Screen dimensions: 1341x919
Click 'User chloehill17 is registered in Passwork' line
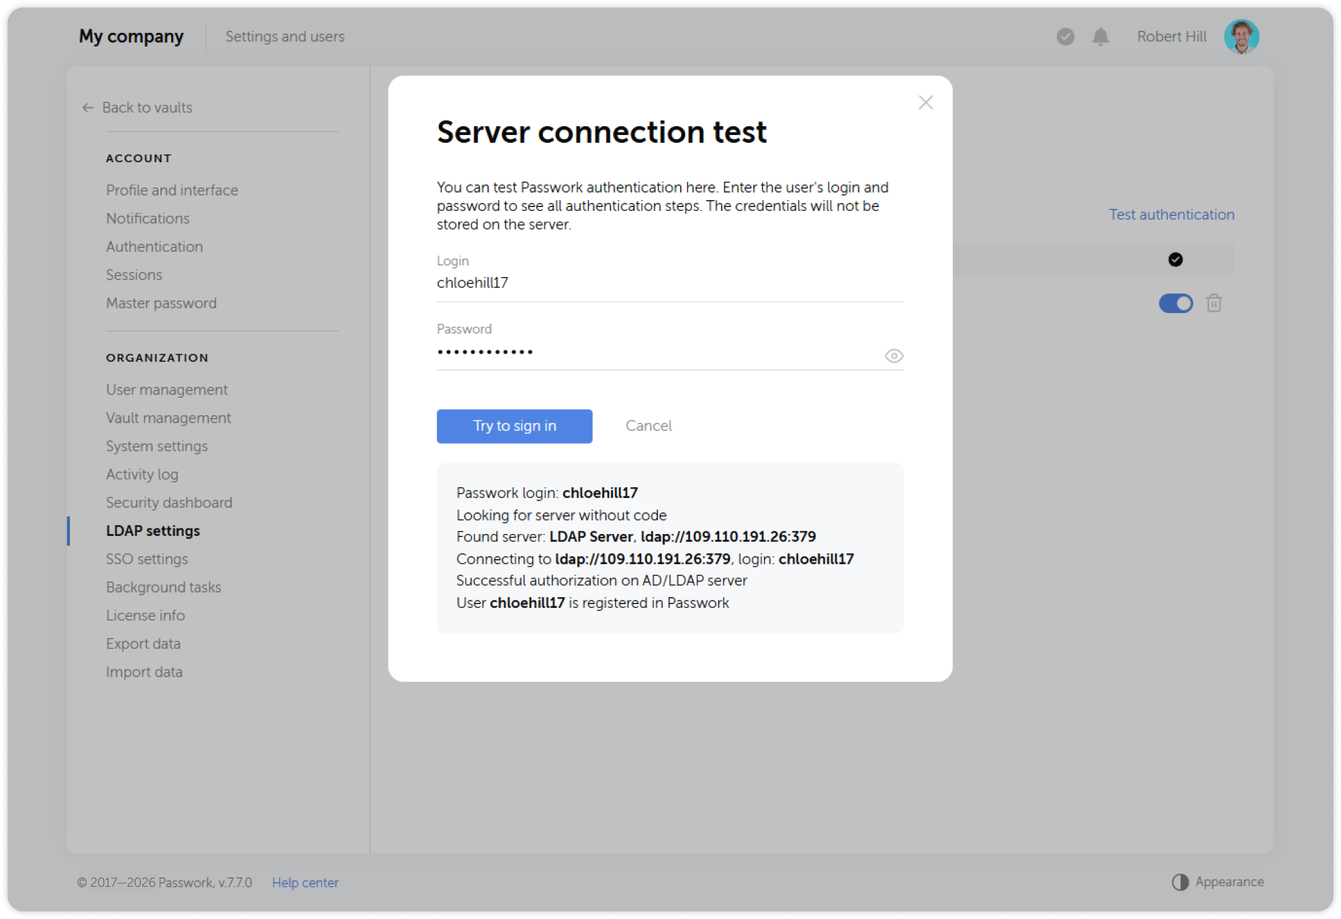(x=592, y=603)
